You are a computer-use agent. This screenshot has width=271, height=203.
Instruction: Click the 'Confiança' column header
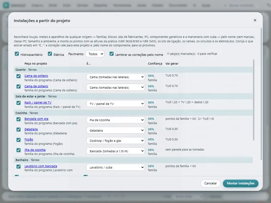coord(155,64)
